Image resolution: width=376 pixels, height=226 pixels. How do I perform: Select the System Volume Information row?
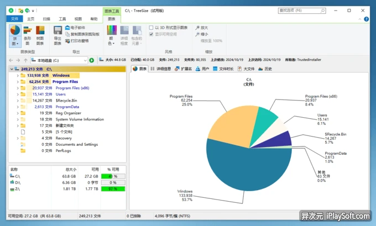67,119
